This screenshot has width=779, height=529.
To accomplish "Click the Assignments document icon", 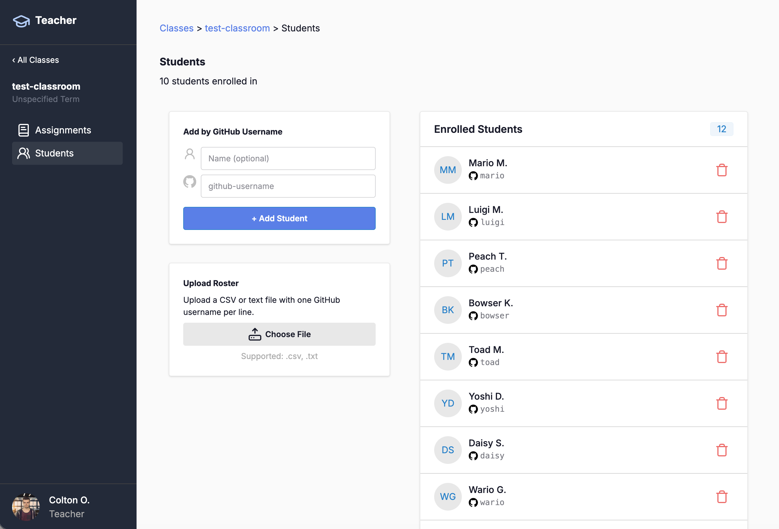I will coord(23,130).
